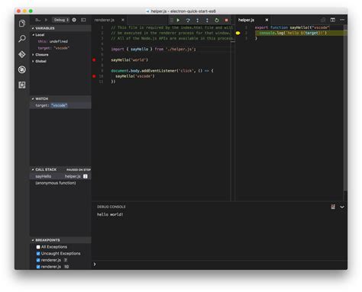The image size is (362, 292).
Task: Collapse the Breakpoints section
Action: (60, 240)
